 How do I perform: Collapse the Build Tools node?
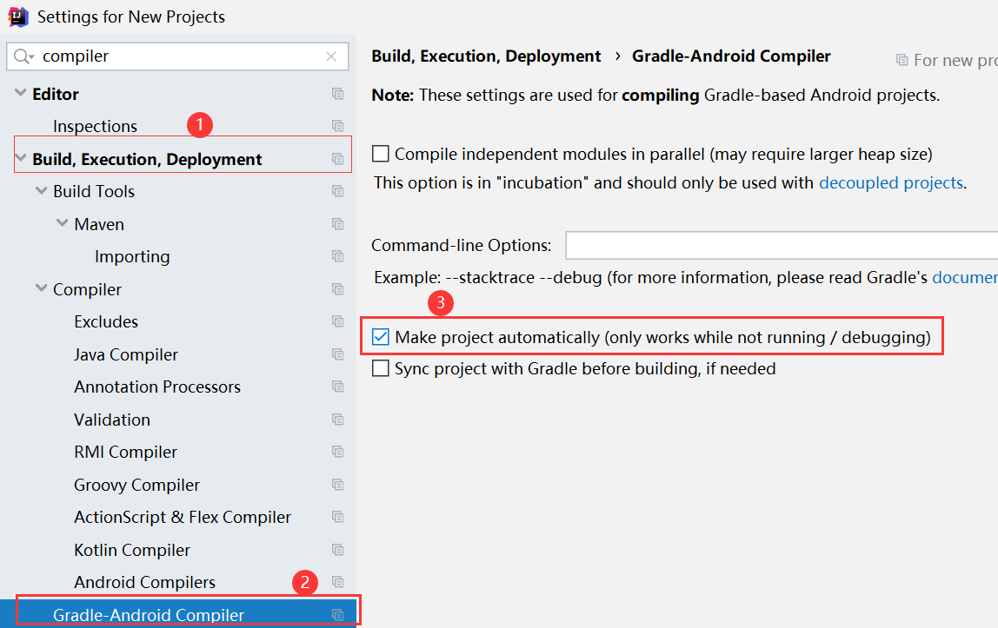pyautogui.click(x=42, y=191)
